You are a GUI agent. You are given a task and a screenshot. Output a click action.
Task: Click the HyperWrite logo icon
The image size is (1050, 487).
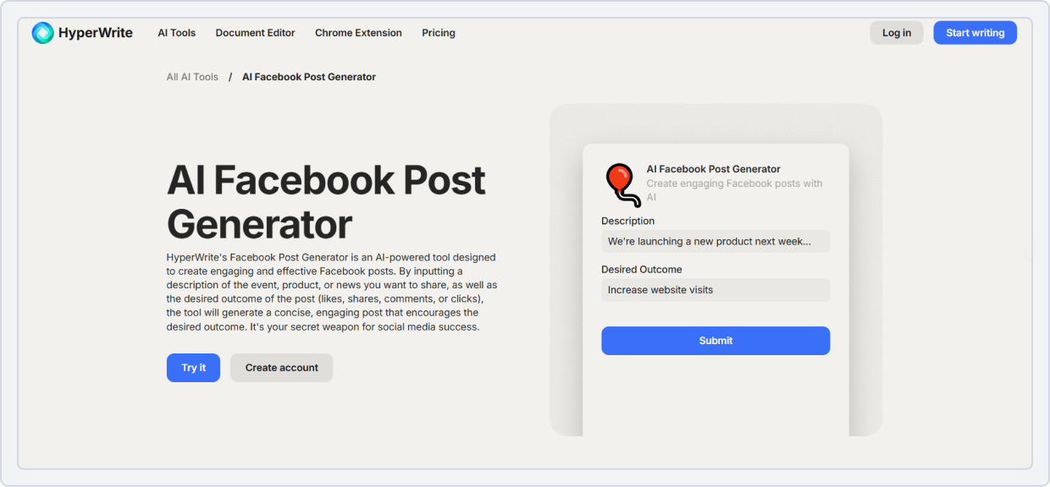[x=43, y=33]
